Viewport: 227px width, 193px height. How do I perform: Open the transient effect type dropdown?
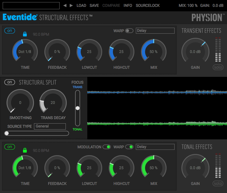(x=155, y=31)
